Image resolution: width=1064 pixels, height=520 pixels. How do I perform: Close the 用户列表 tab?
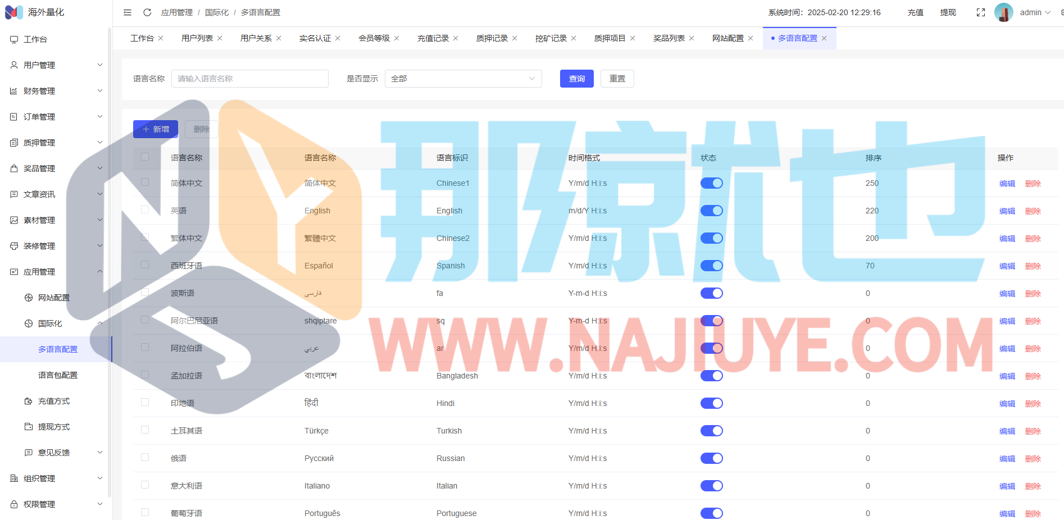coord(220,38)
